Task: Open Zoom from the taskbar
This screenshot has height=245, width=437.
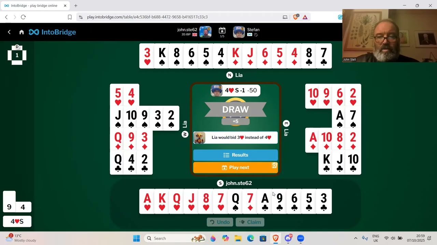Action: pyautogui.click(x=300, y=238)
